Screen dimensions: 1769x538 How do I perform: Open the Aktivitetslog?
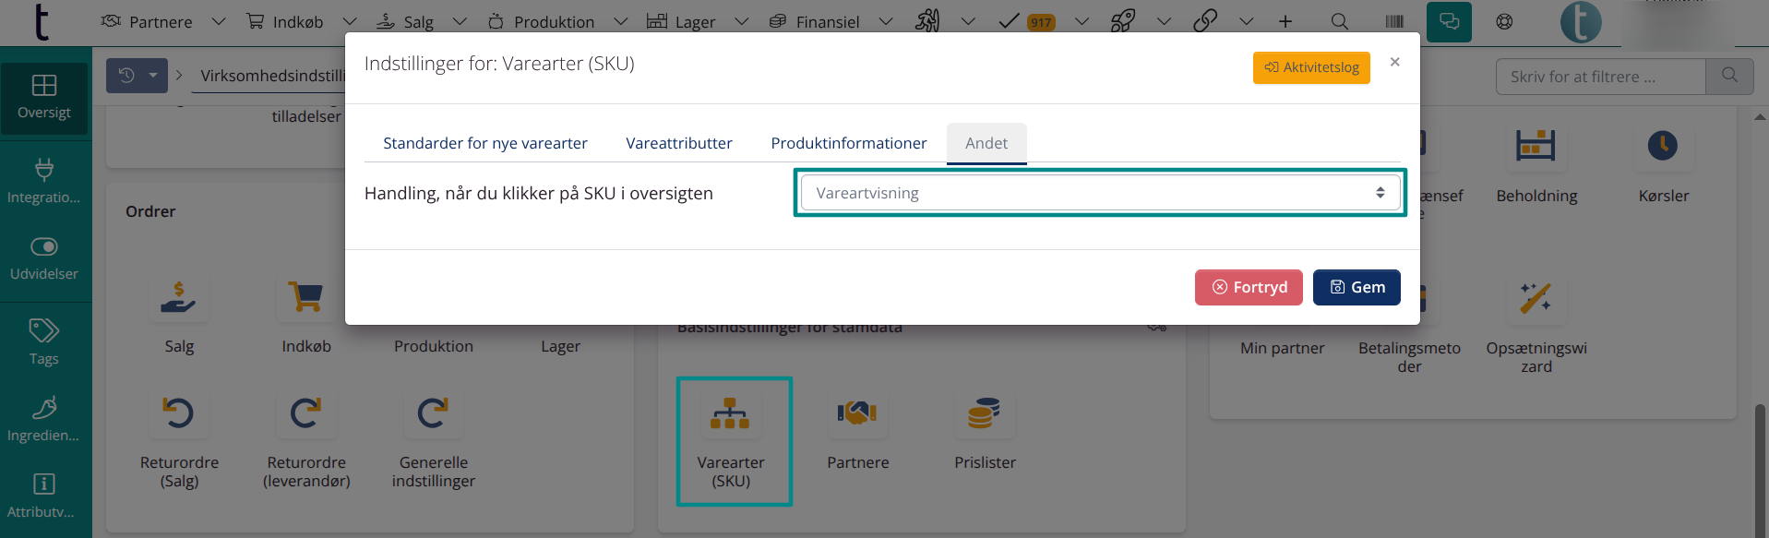[1310, 67]
